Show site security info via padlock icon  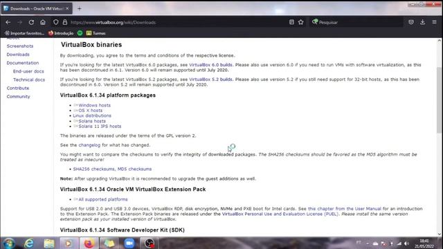click(65, 22)
